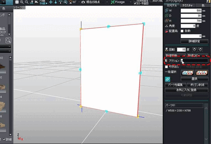Toggle the カラー平面図 checkbox
The width and height of the screenshot is (211, 144).
(135, 4)
